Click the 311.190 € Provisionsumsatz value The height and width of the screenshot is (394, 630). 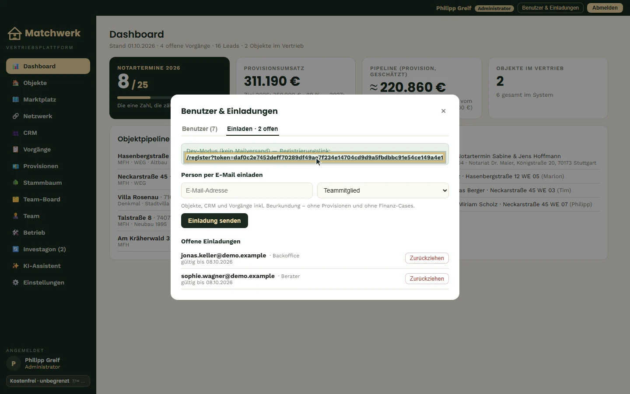pyautogui.click(x=272, y=81)
